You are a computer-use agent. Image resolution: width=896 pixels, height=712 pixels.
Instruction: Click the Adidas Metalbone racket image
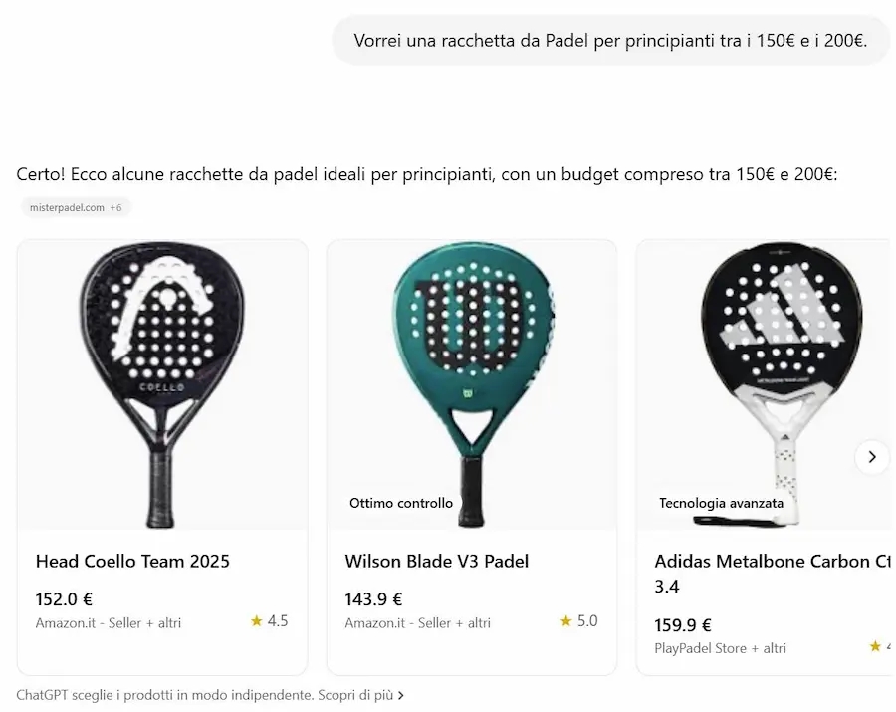point(766,384)
